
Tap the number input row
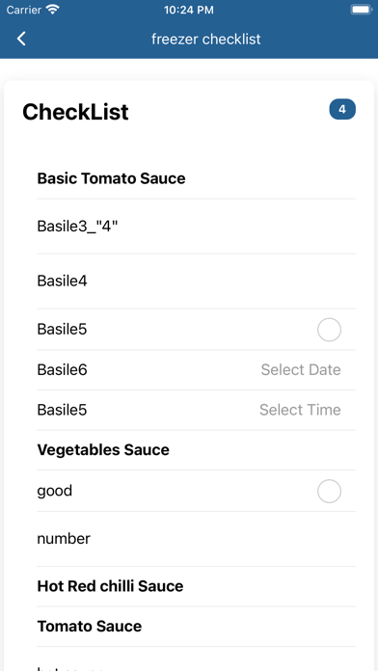[196, 539]
